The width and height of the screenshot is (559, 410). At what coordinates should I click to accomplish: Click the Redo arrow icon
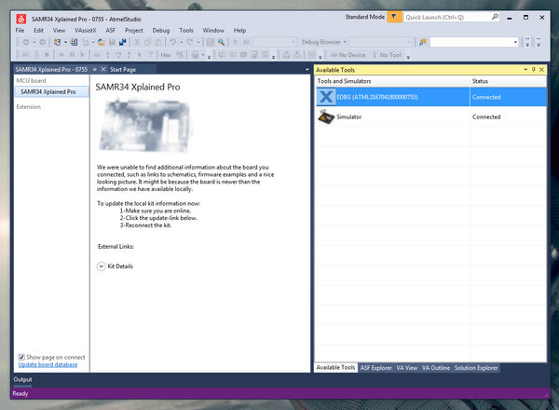(x=190, y=42)
